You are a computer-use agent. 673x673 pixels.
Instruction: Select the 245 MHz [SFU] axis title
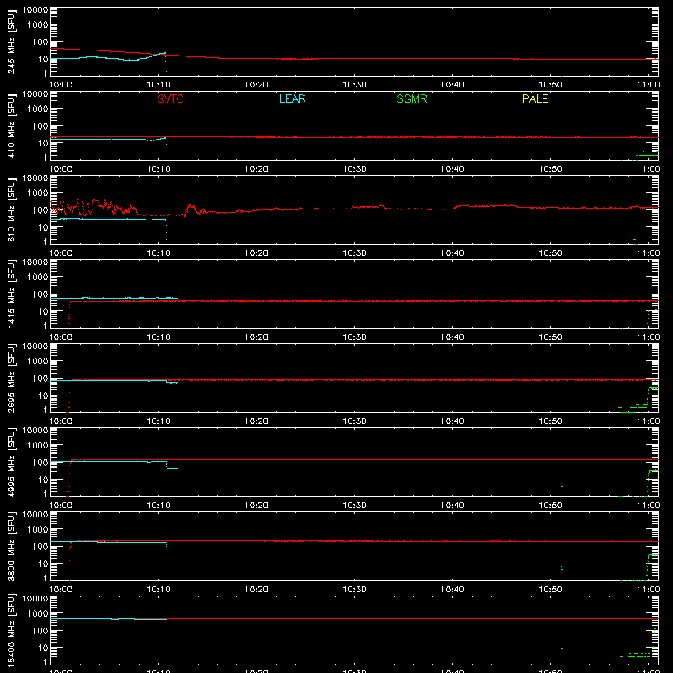click(11, 41)
